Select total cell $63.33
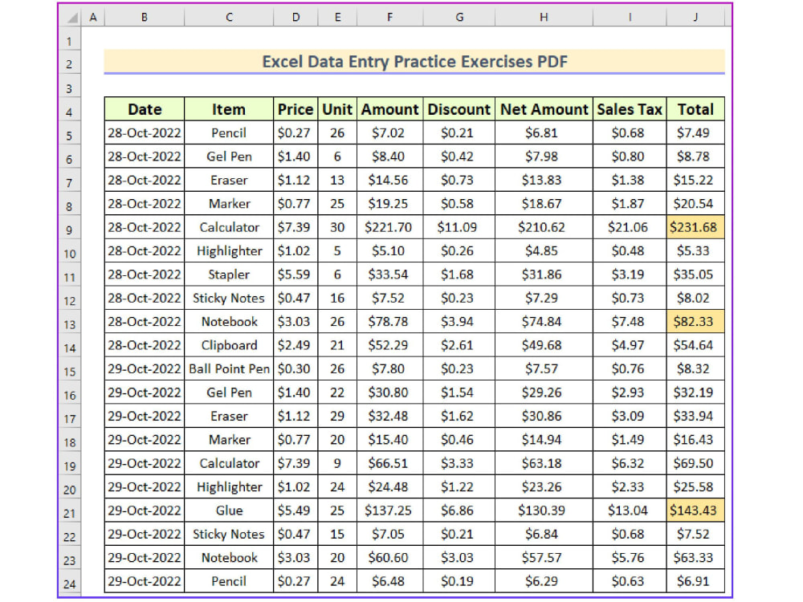This screenshot has height=602, width=803. [x=695, y=558]
